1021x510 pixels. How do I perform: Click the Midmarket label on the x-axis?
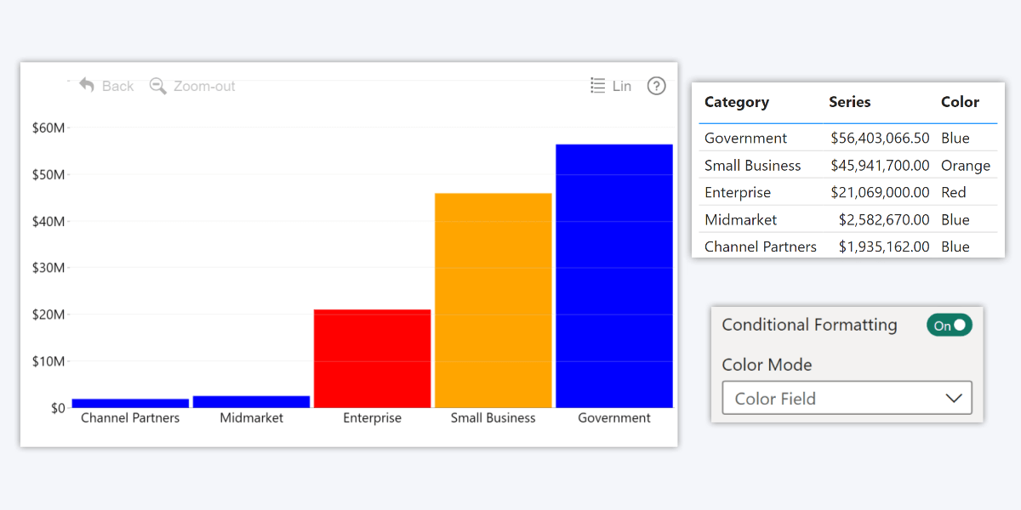point(251,418)
